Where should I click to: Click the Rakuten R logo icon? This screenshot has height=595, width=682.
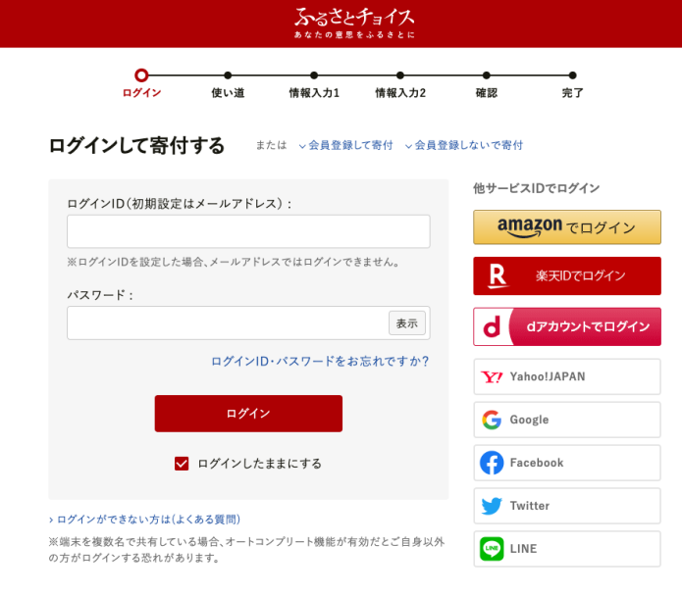point(498,276)
